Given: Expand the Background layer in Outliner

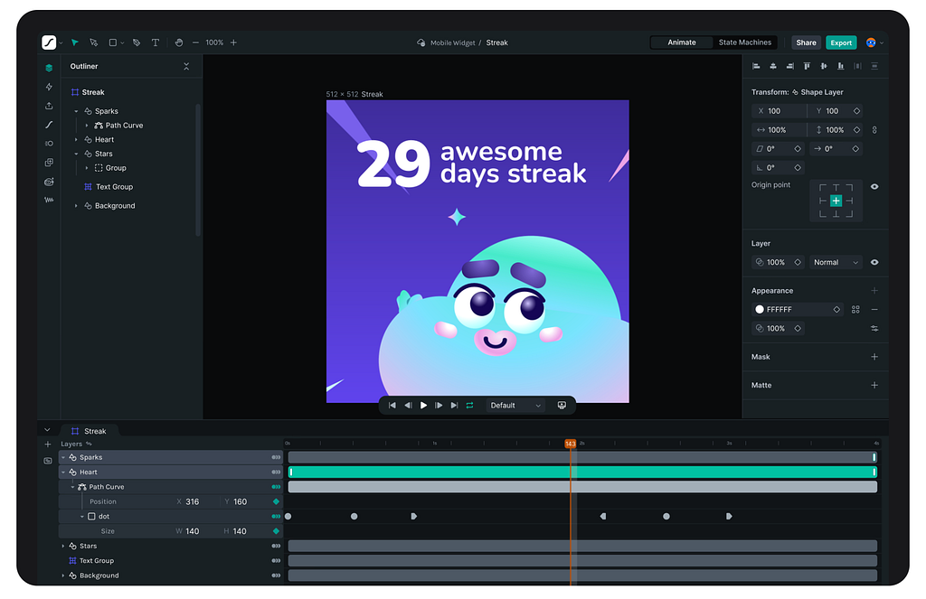Looking at the screenshot, I should coord(77,206).
